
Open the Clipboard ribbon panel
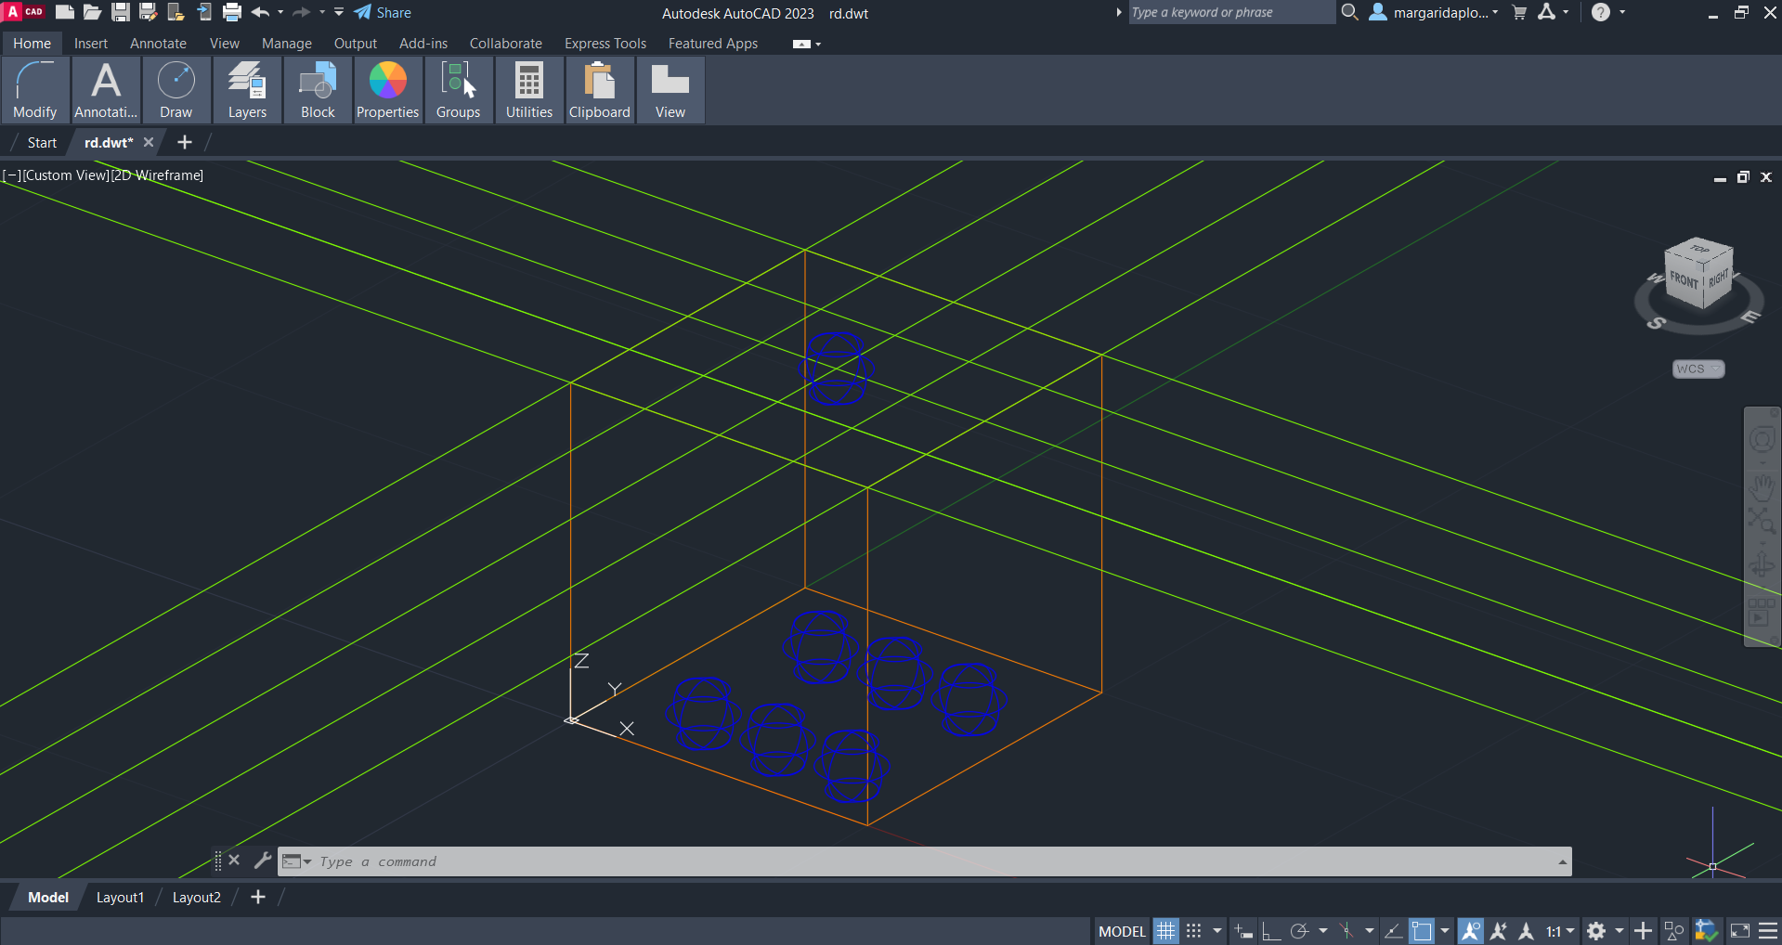pyautogui.click(x=599, y=90)
